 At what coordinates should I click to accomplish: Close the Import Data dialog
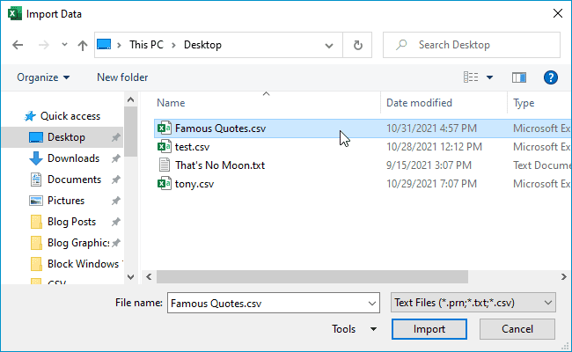(557, 14)
